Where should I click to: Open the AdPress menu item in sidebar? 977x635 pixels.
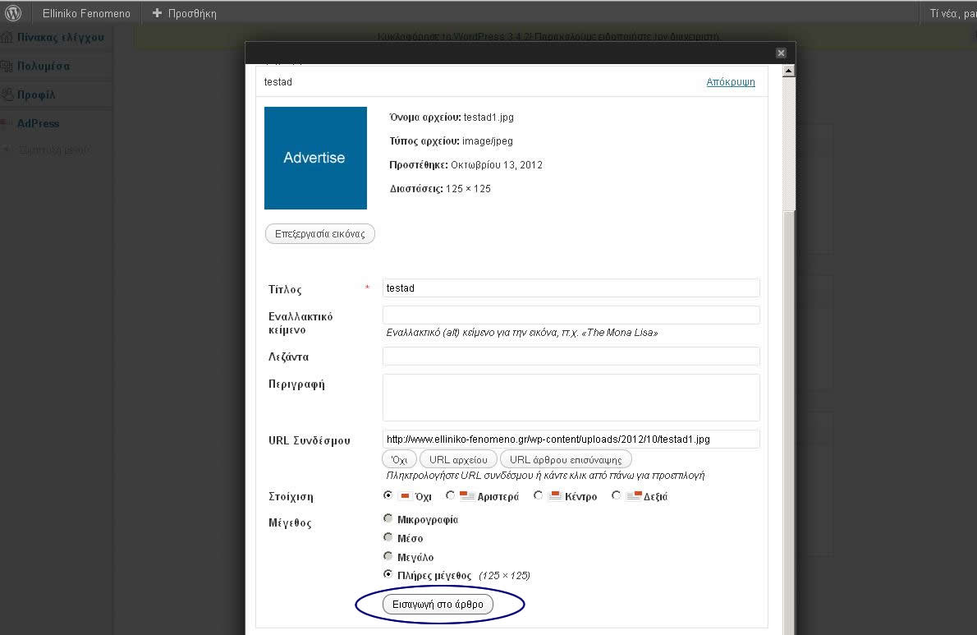click(x=39, y=123)
